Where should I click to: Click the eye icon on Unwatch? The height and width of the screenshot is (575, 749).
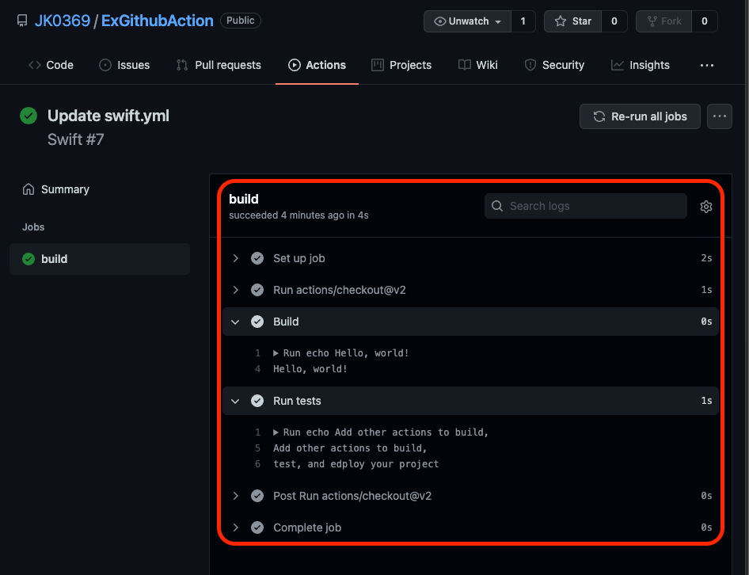440,21
